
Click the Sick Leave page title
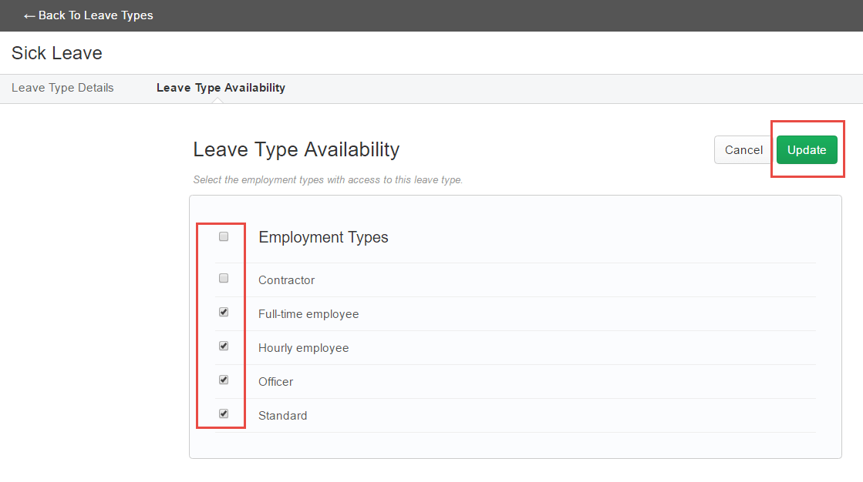[56, 52]
